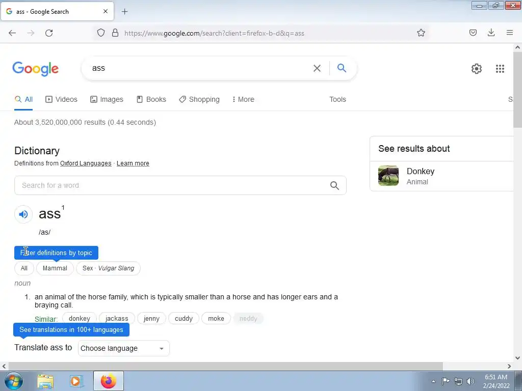The width and height of the screenshot is (522, 391).
Task: Open a new browser tab
Action: [124, 12]
